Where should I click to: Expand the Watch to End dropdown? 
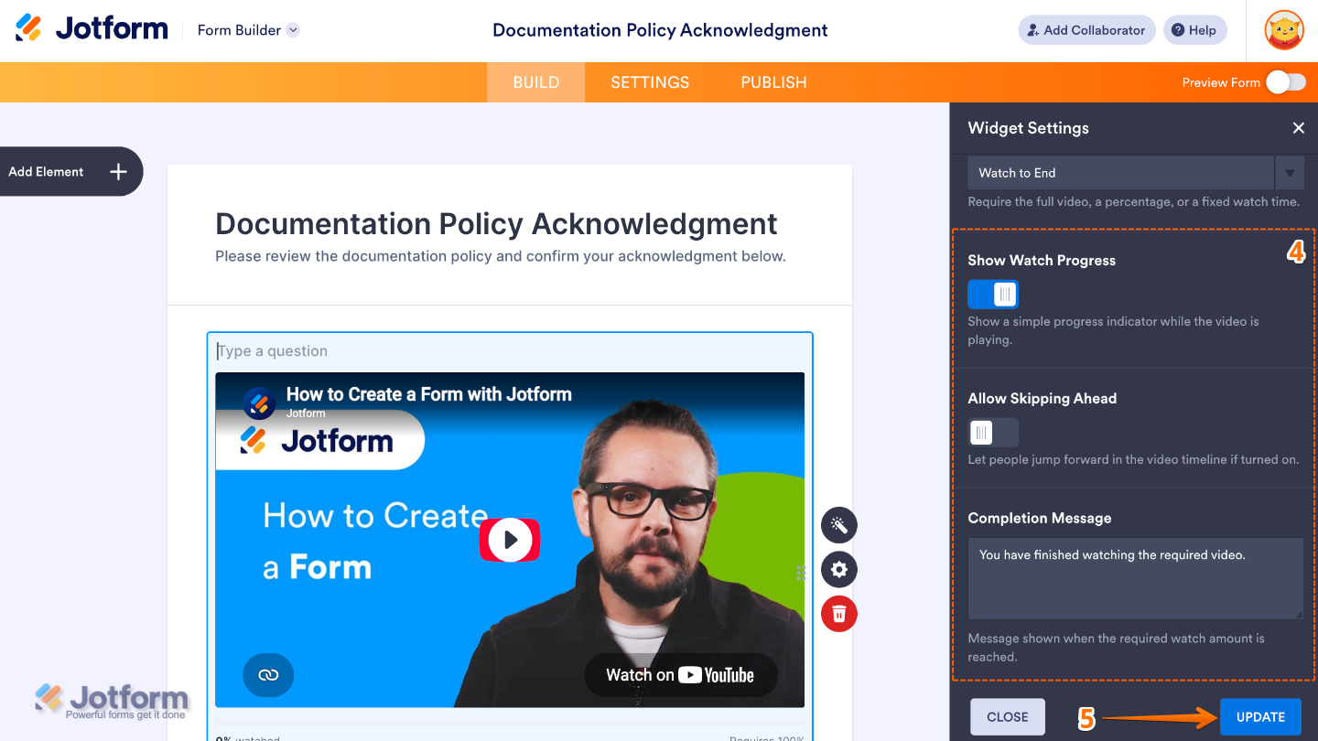tap(1136, 173)
